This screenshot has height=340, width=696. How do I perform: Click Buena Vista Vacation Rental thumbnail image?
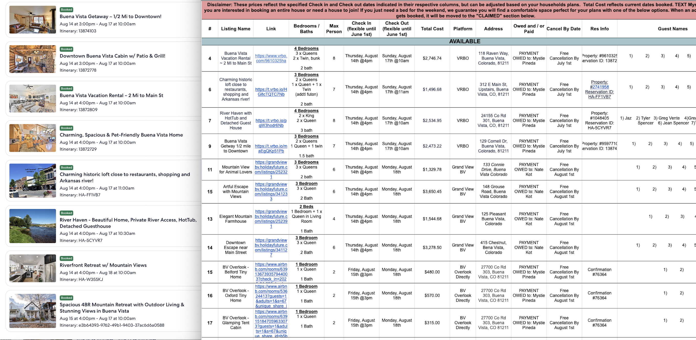[x=32, y=98]
